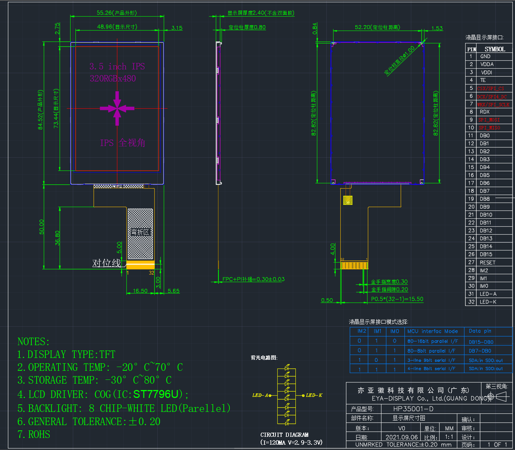Select the "MCU interfac Mode" column header

pyautogui.click(x=432, y=331)
